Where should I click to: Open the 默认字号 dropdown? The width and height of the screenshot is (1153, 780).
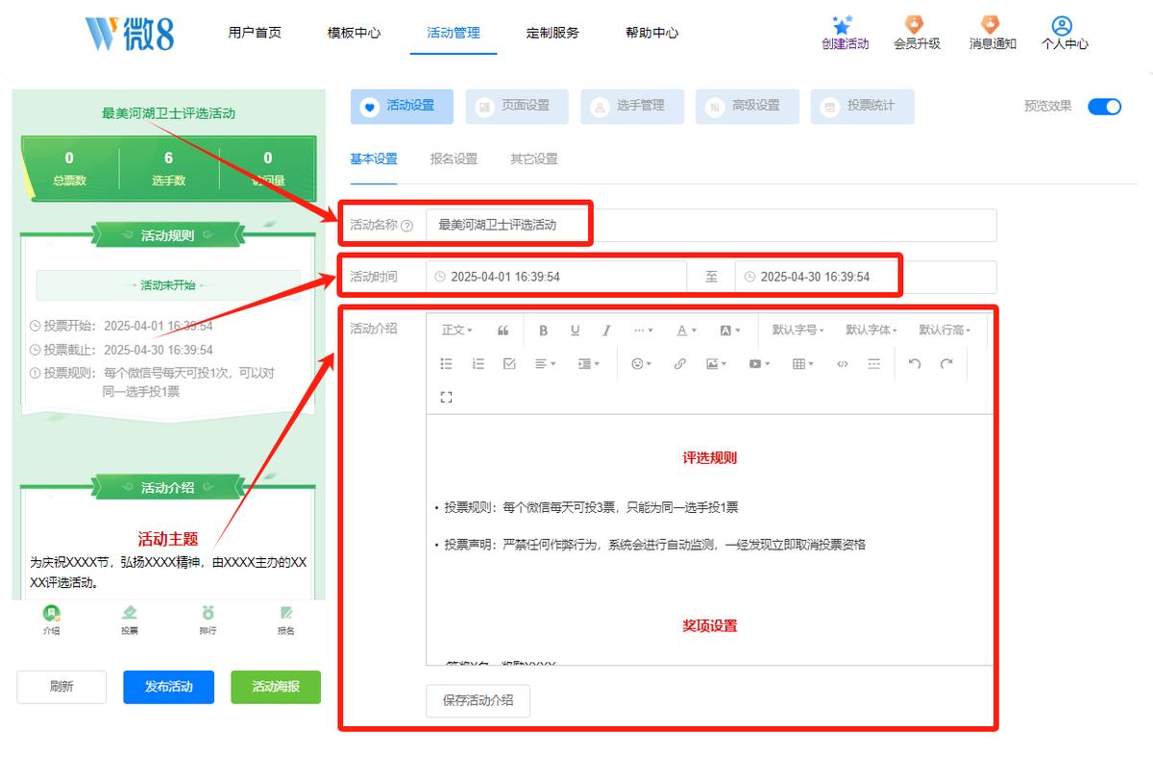798,330
